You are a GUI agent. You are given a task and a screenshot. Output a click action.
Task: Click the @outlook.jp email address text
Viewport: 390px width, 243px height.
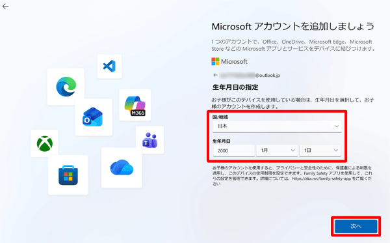tap(268, 76)
